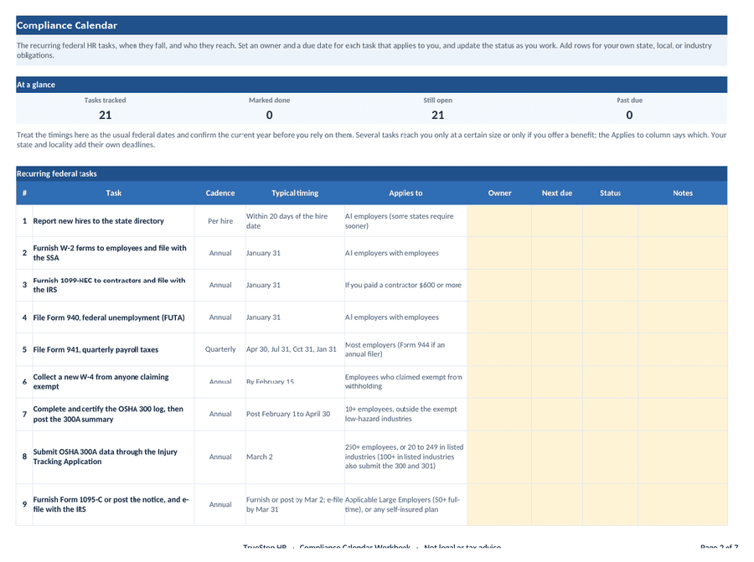Click '10+ employees, outside the exempt' cell
The image size is (754, 562).
(x=405, y=414)
